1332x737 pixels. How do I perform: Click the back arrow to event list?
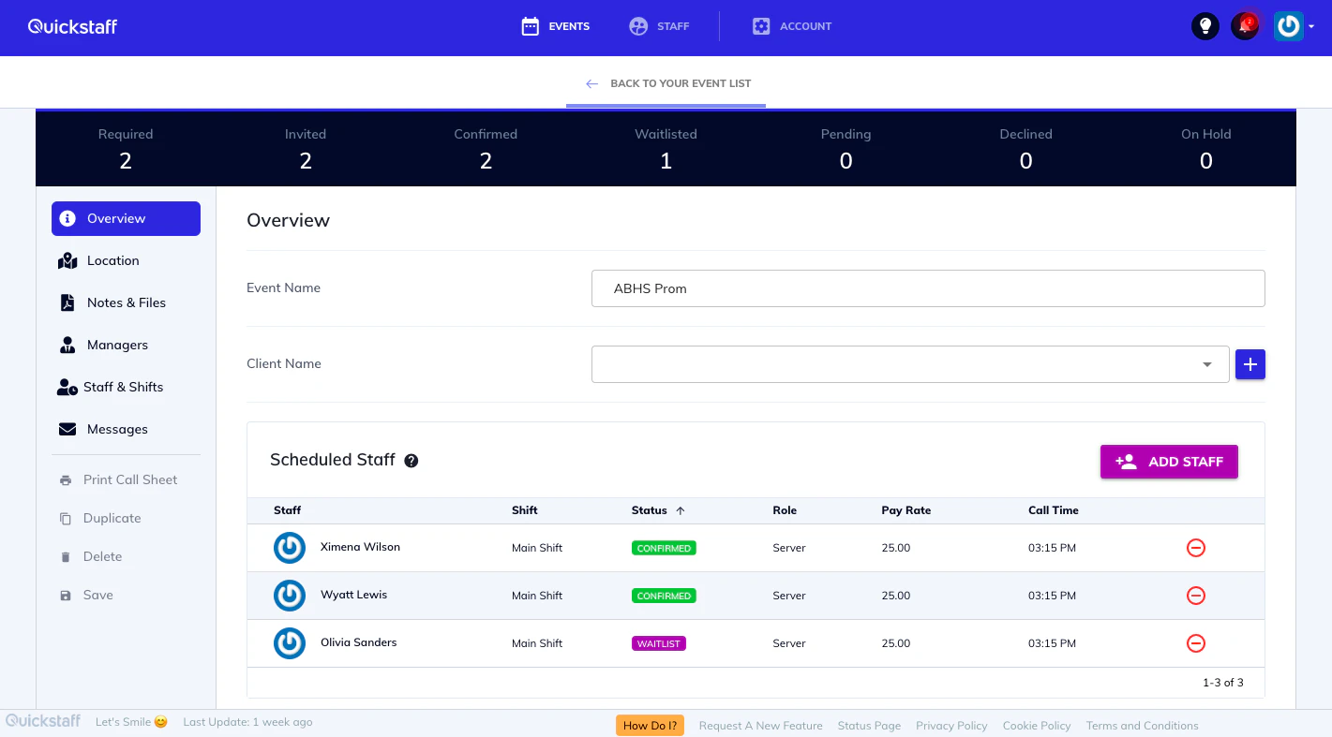[x=591, y=83]
